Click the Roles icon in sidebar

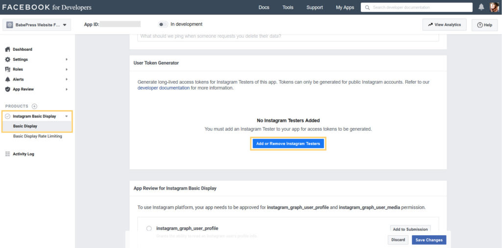coord(7,69)
